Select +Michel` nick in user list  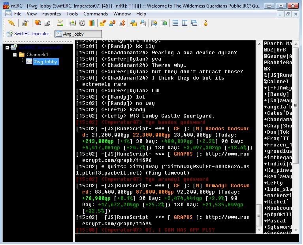[276, 202]
